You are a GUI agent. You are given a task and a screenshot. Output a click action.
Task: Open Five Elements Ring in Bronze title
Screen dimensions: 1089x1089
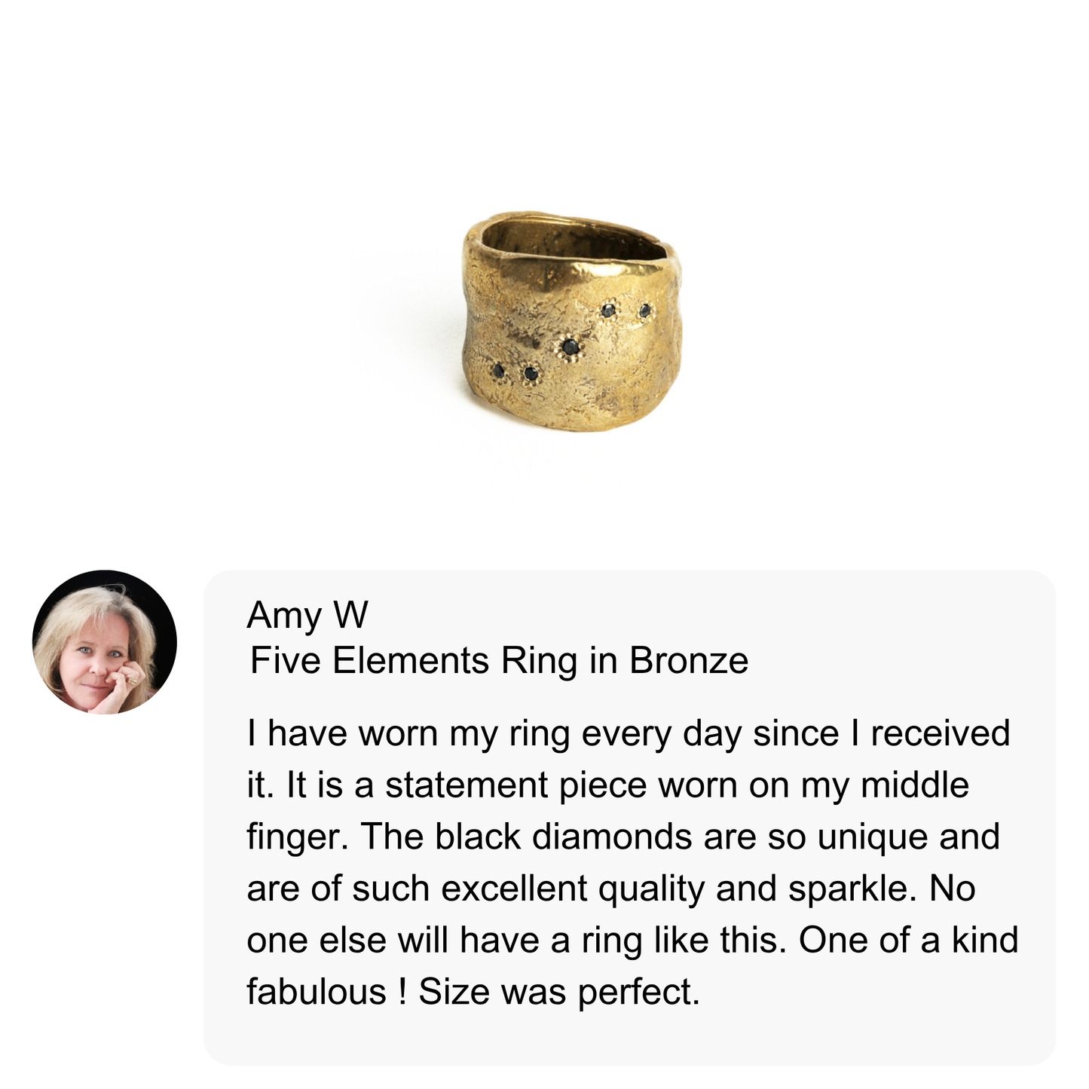click(x=499, y=661)
